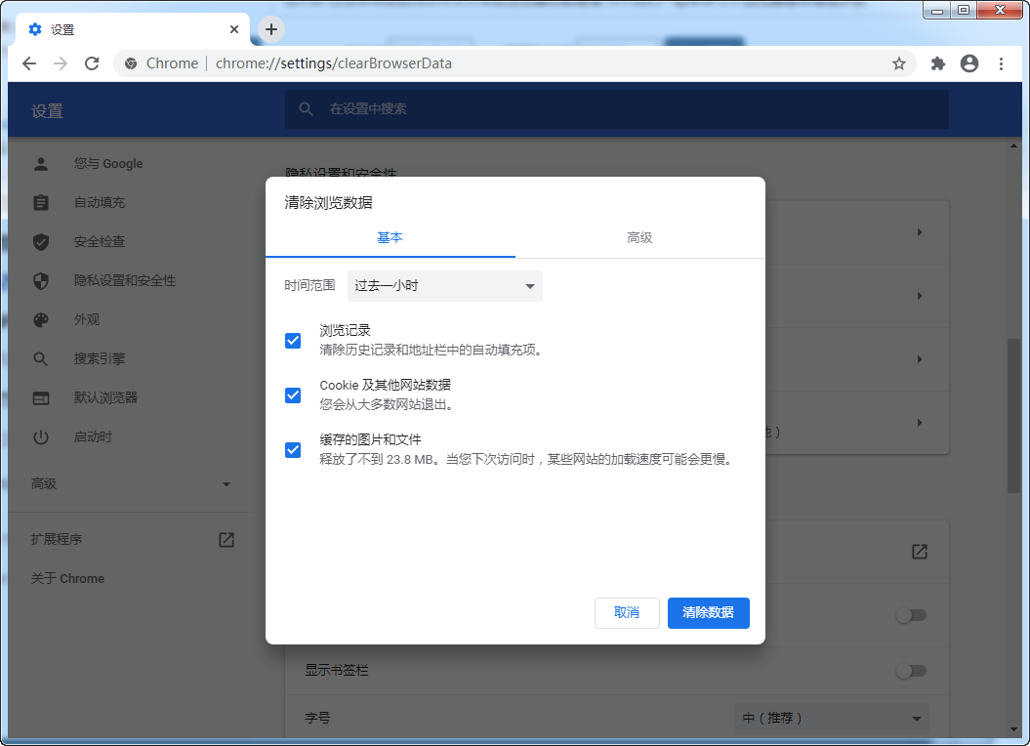Viewport: 1030px width, 746px height.
Task: Open the Chrome extensions puzzle icon
Action: pyautogui.click(x=936, y=62)
